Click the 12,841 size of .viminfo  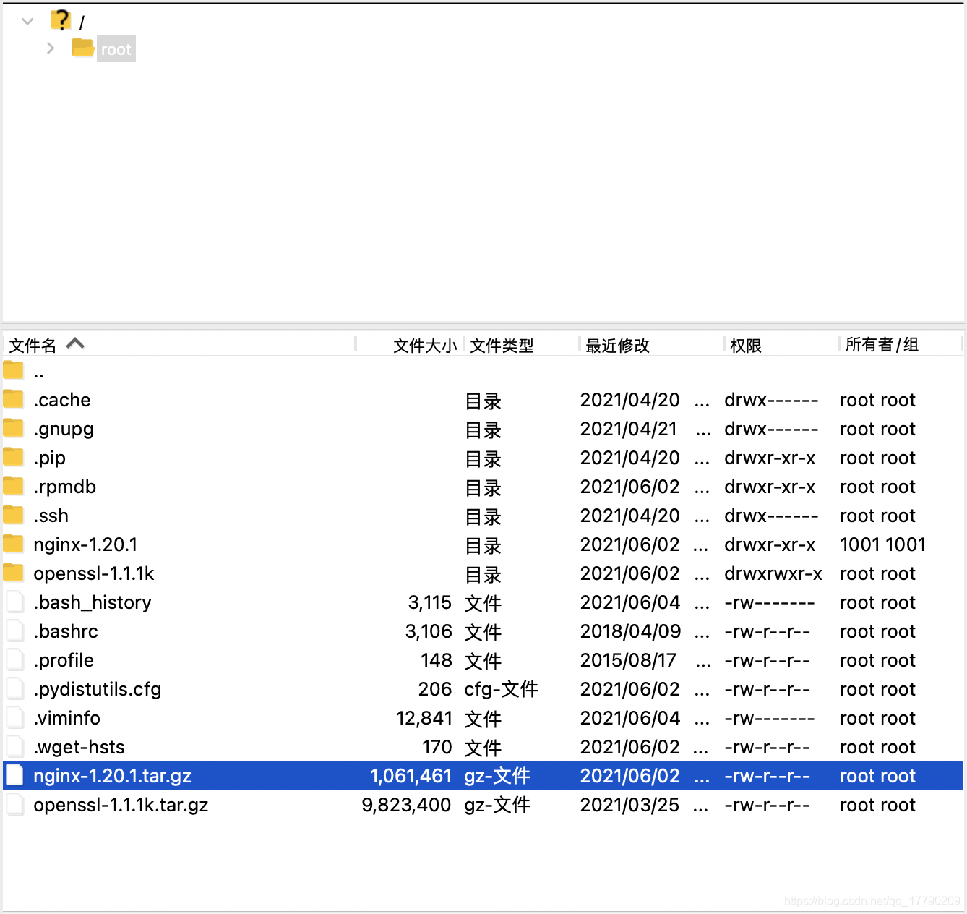(424, 719)
